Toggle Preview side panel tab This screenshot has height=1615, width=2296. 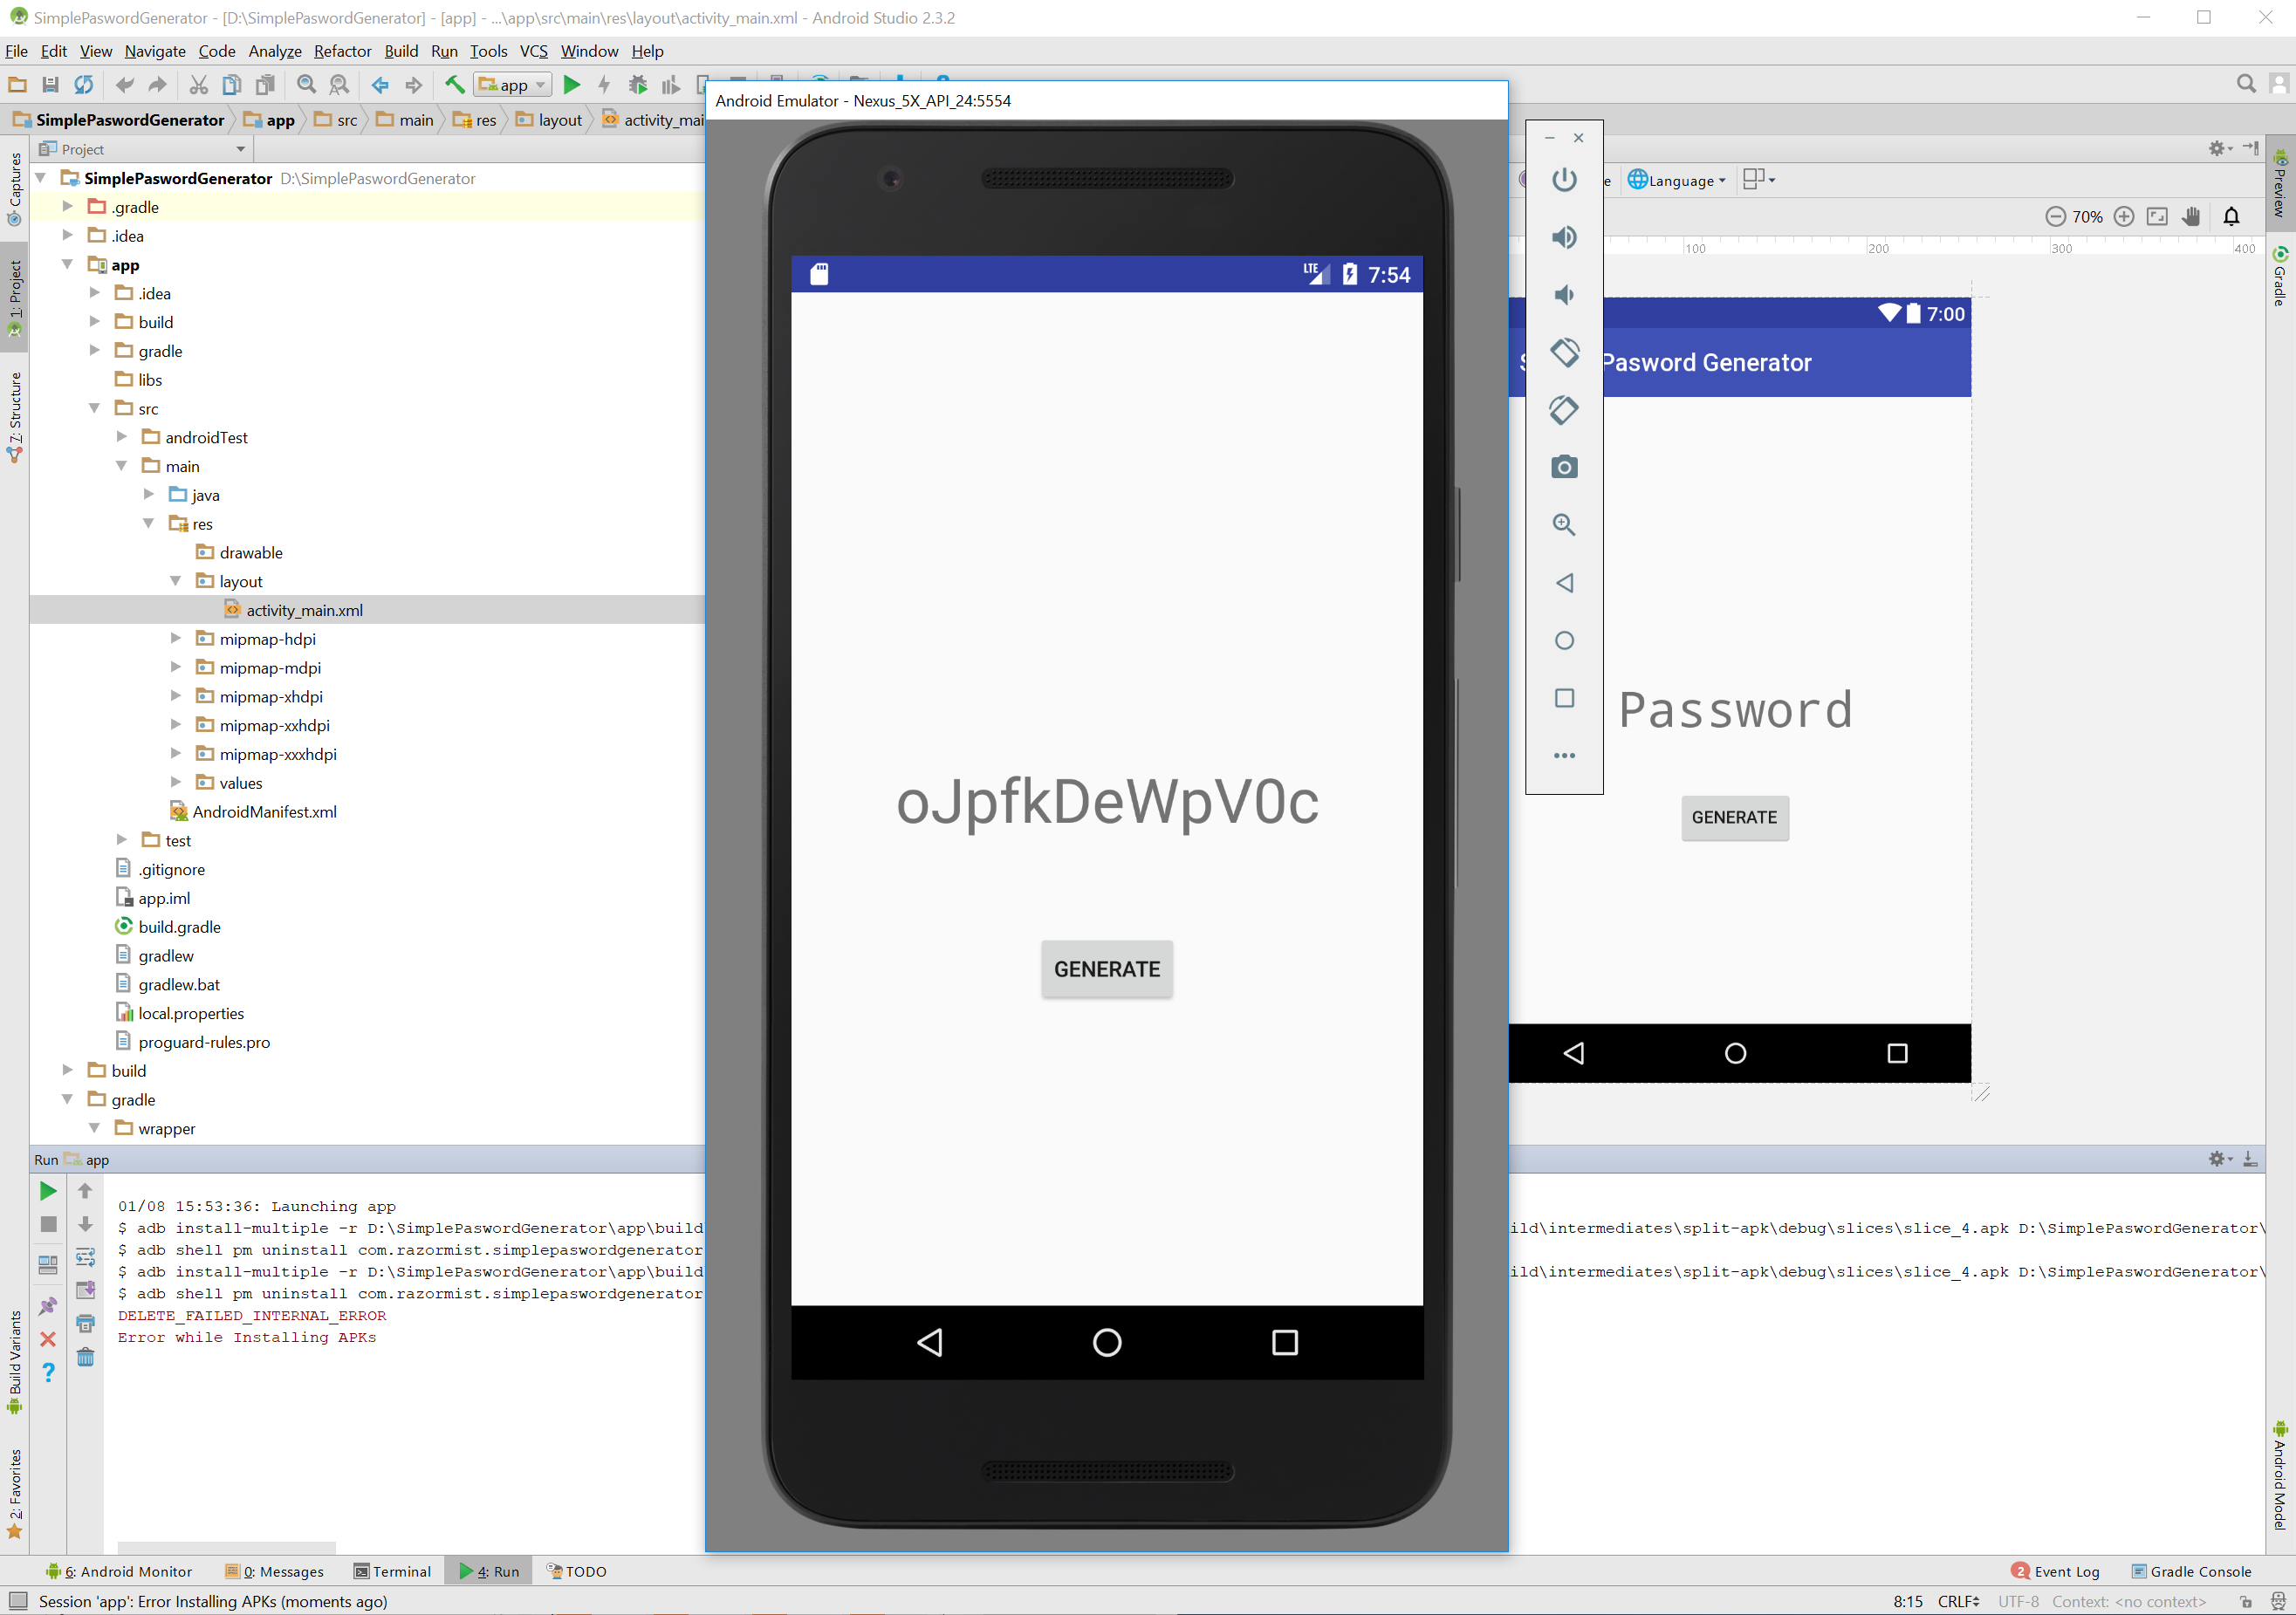[2280, 185]
